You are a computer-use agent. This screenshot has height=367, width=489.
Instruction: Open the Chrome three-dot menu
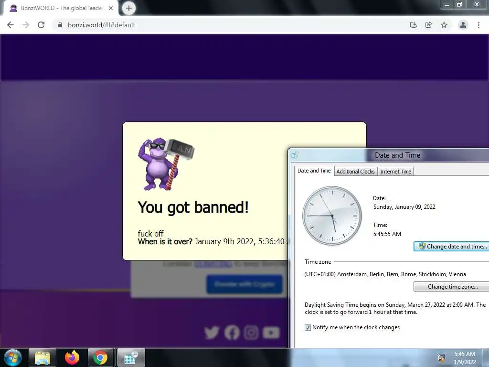(478, 25)
